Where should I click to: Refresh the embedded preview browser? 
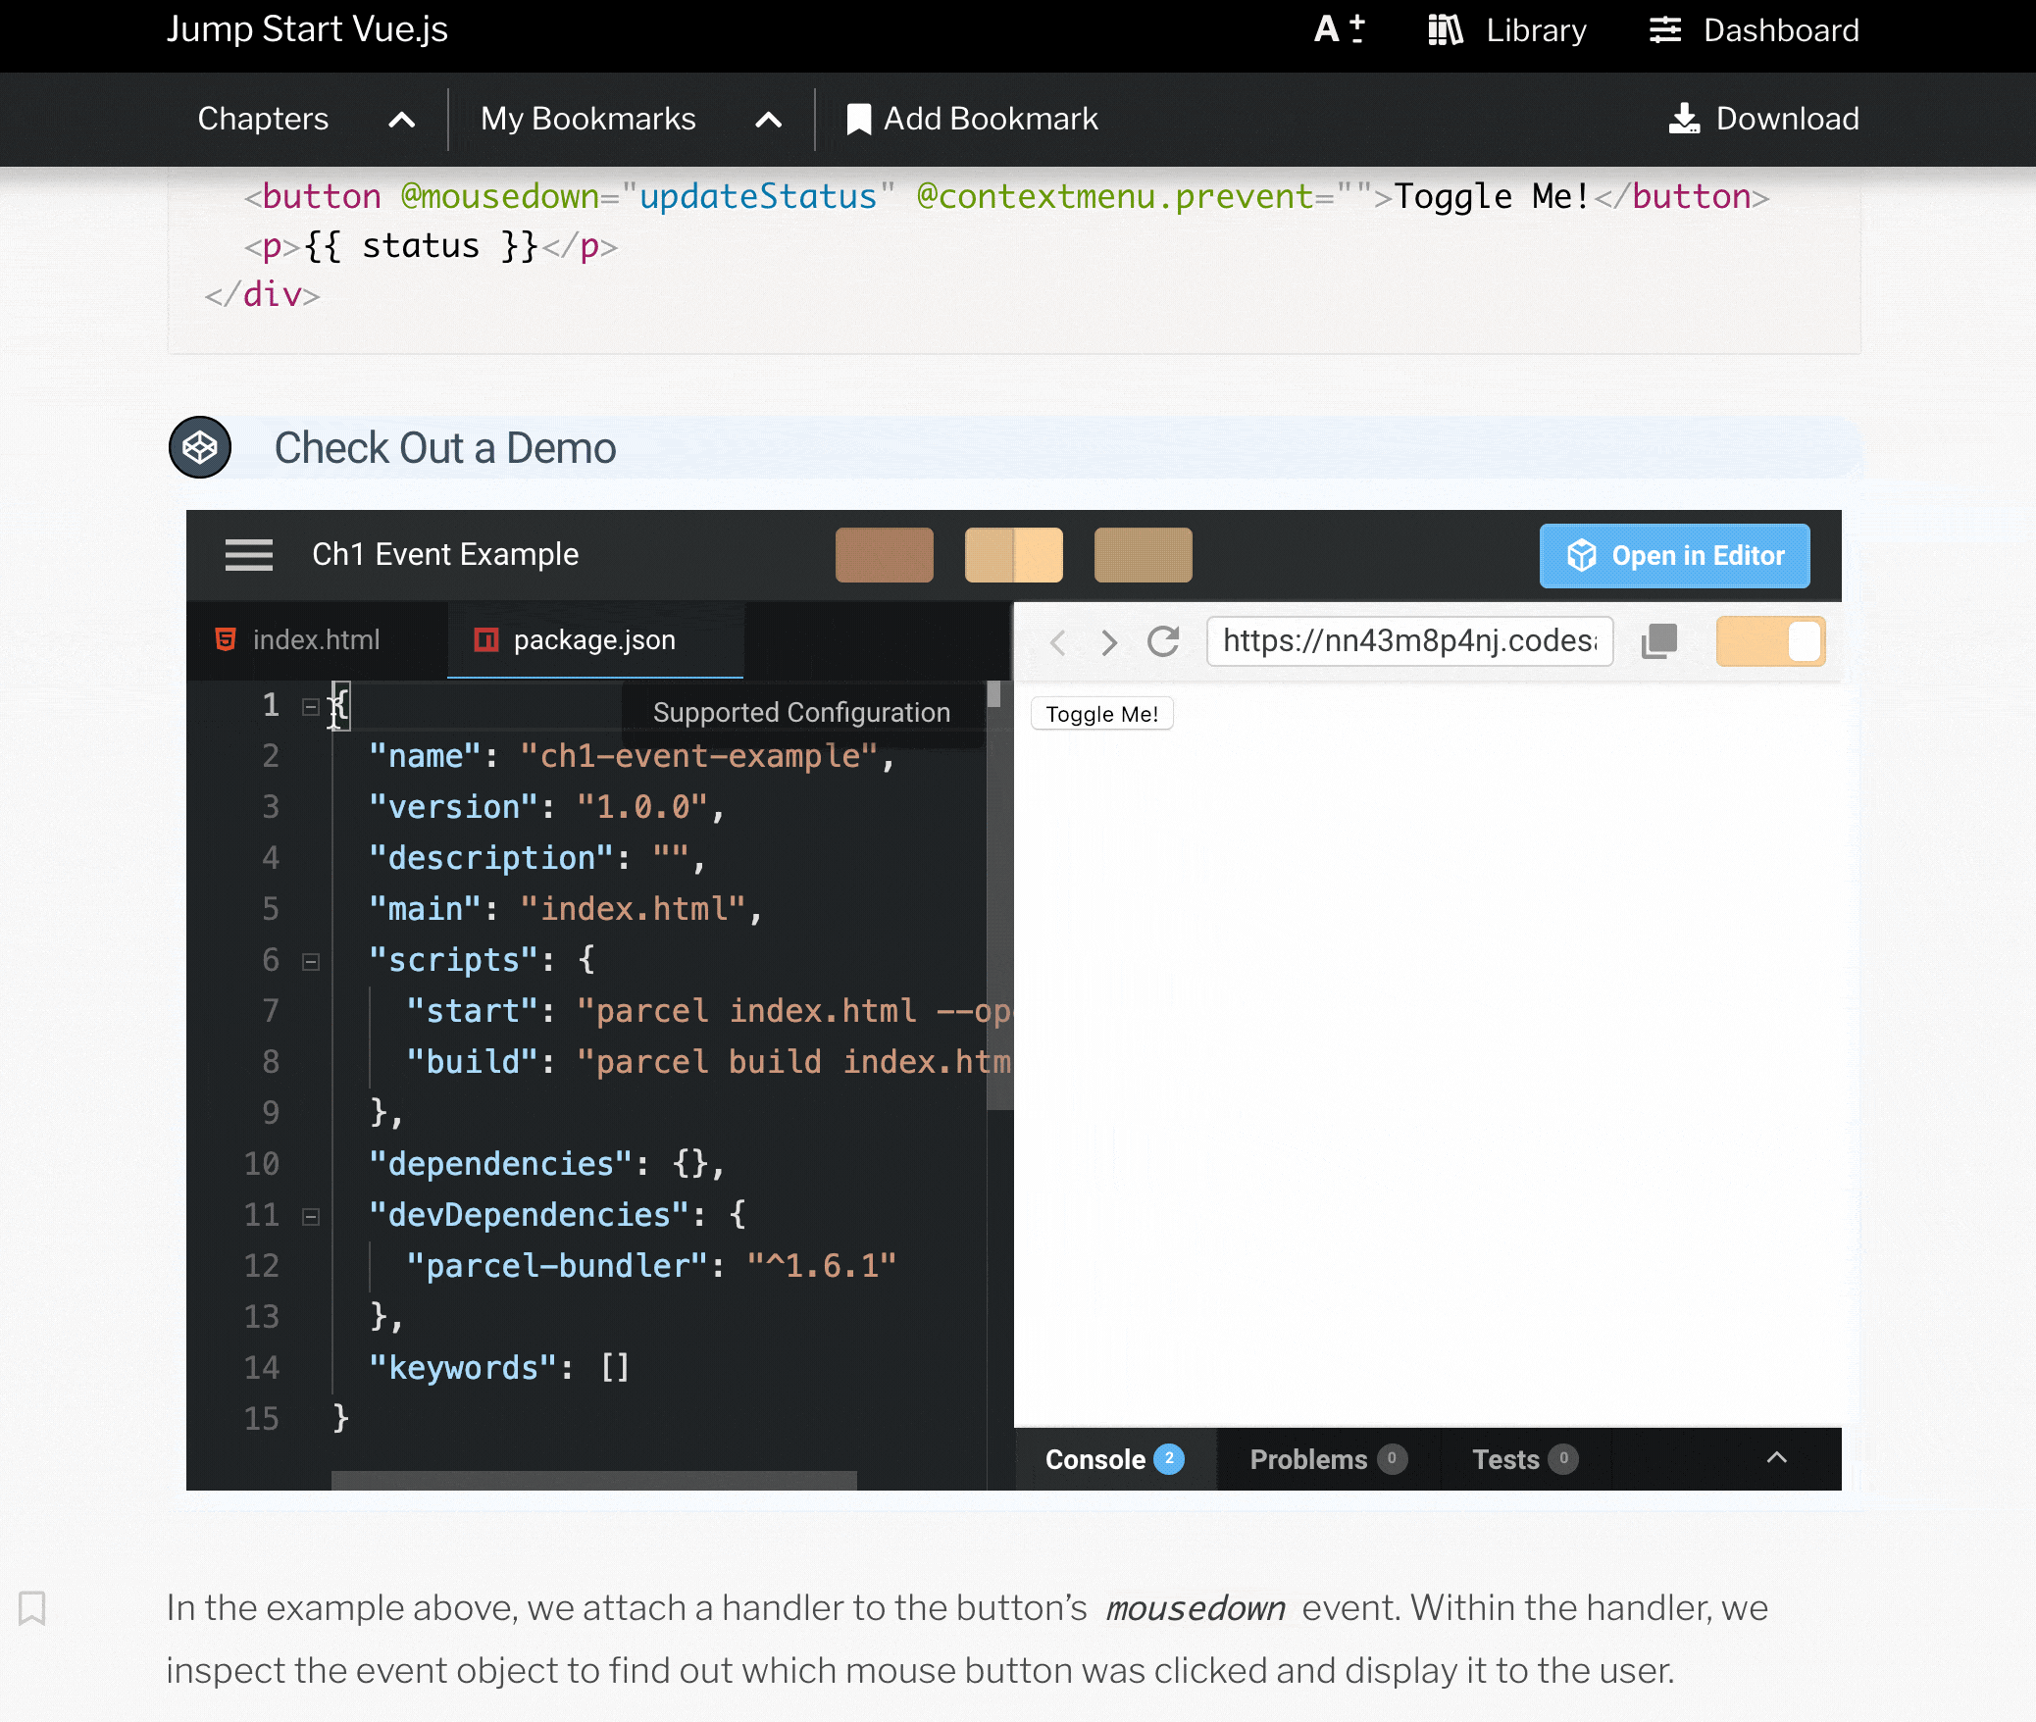1163,641
